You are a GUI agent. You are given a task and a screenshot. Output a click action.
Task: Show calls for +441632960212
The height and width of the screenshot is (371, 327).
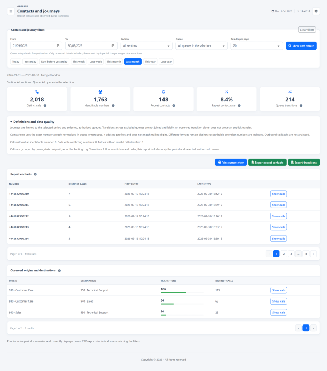point(278,216)
